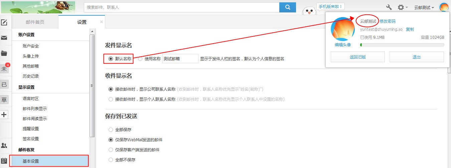Switch to the 邮件首页 tab

point(35,22)
